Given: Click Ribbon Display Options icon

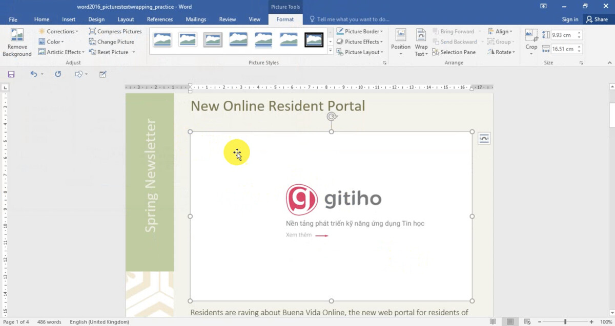Looking at the screenshot, I should (x=544, y=6).
